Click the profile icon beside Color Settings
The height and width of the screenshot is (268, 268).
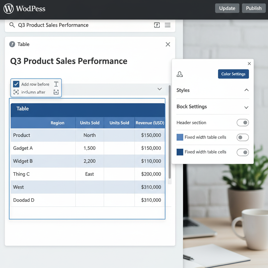pos(180,74)
